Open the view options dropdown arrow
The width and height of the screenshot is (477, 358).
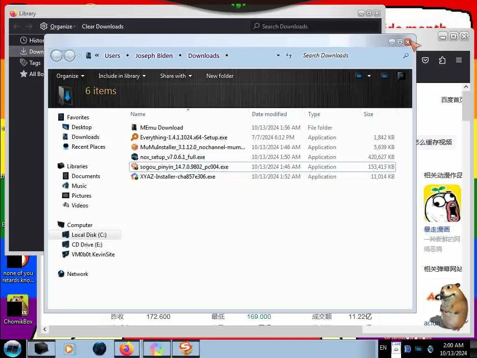[x=369, y=76]
